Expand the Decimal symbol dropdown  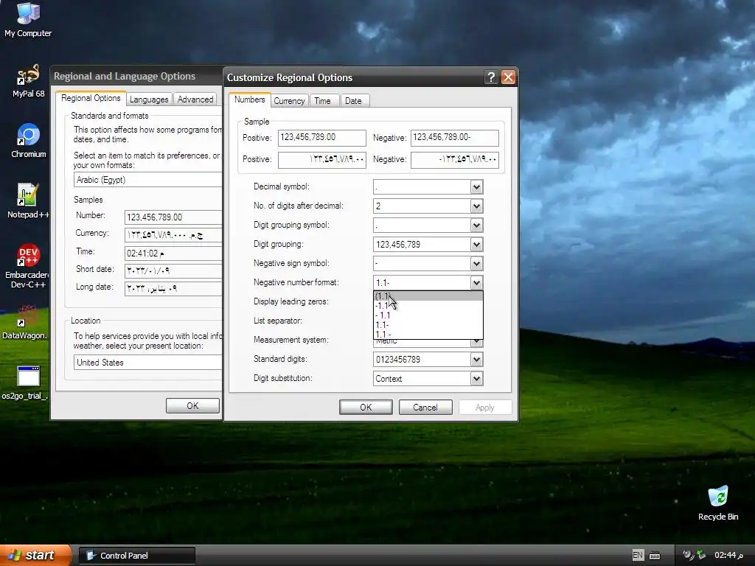pos(476,186)
